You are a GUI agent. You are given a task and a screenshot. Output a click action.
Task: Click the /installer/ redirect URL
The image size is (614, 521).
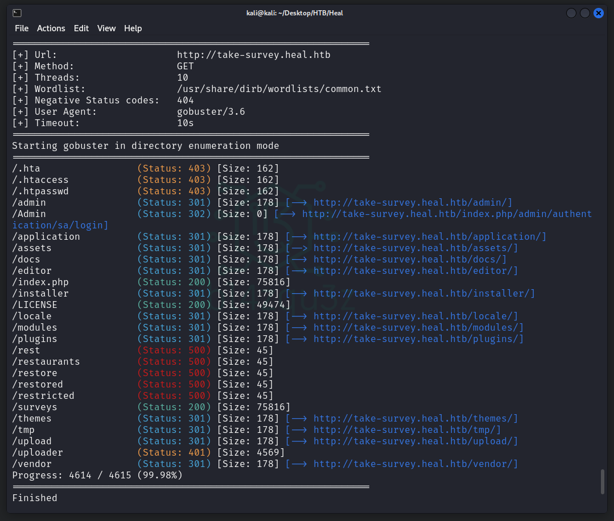click(424, 294)
